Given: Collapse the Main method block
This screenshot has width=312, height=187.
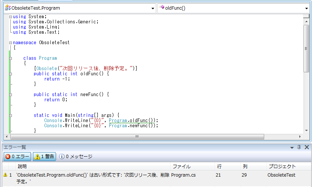Looking at the screenshot, I should click(x=10, y=115).
